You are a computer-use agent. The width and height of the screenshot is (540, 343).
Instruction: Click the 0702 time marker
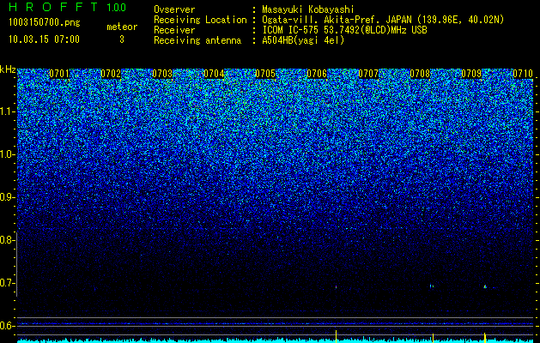click(111, 74)
